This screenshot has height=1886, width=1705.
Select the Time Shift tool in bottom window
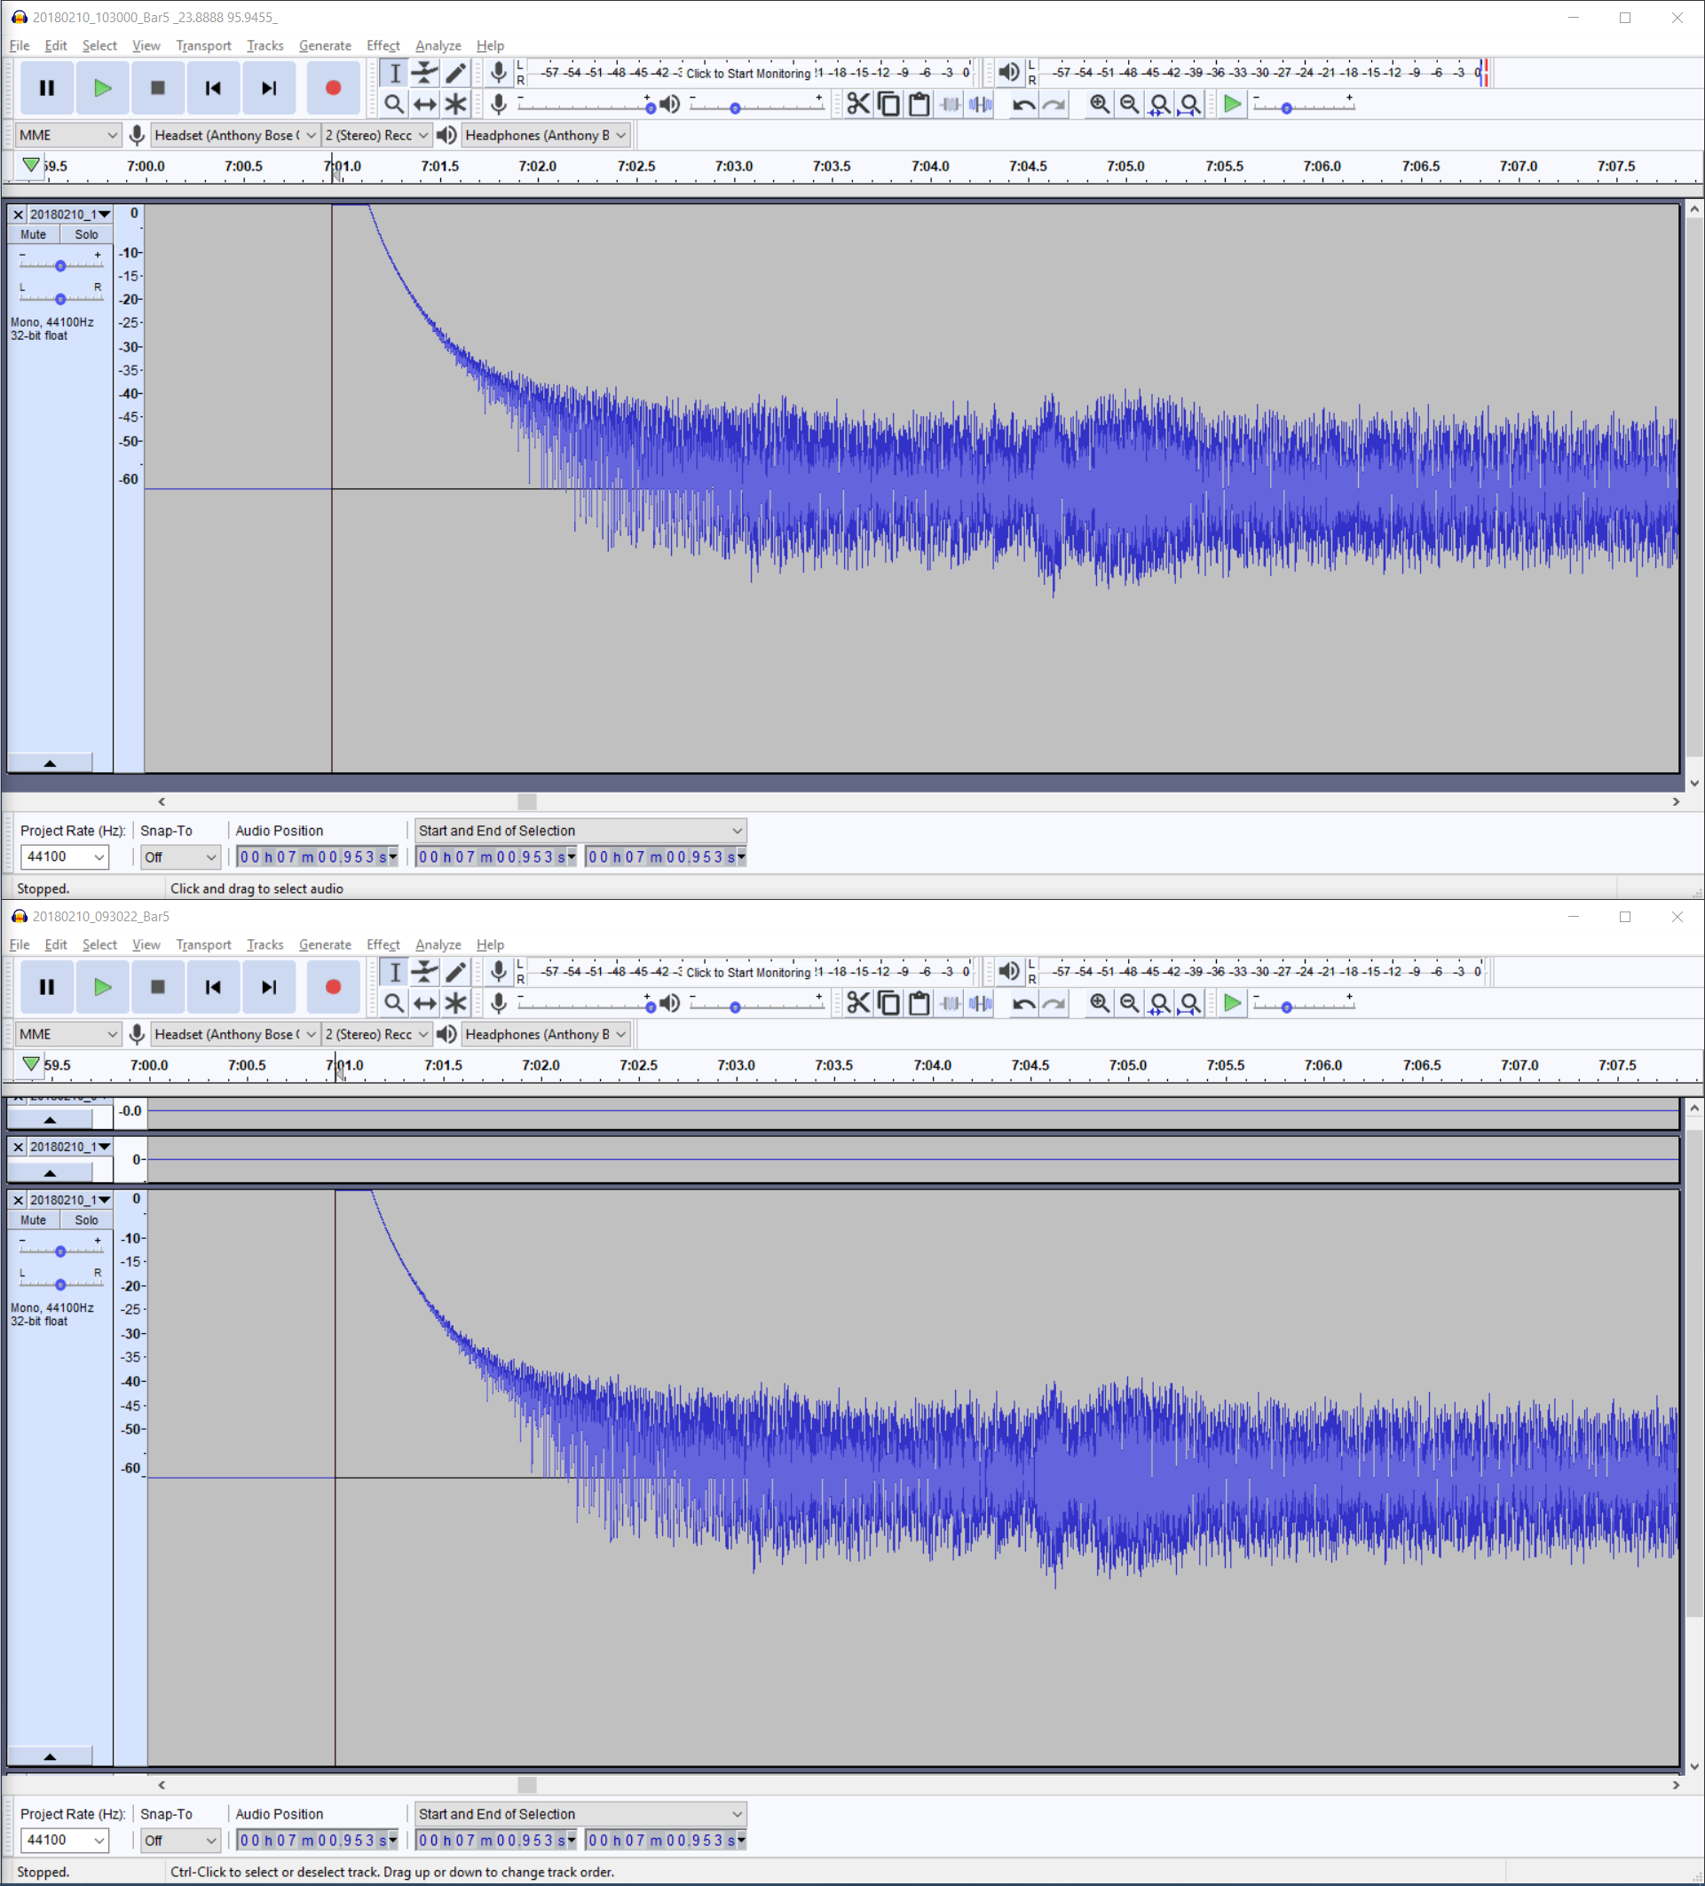[425, 1003]
